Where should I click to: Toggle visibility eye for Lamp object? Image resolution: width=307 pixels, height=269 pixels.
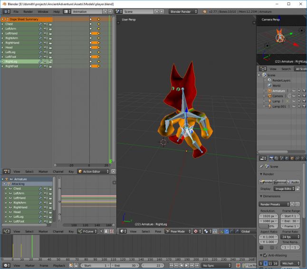(293, 101)
